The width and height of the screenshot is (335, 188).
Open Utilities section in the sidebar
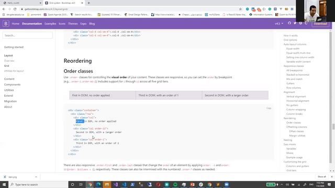[x=9, y=90]
